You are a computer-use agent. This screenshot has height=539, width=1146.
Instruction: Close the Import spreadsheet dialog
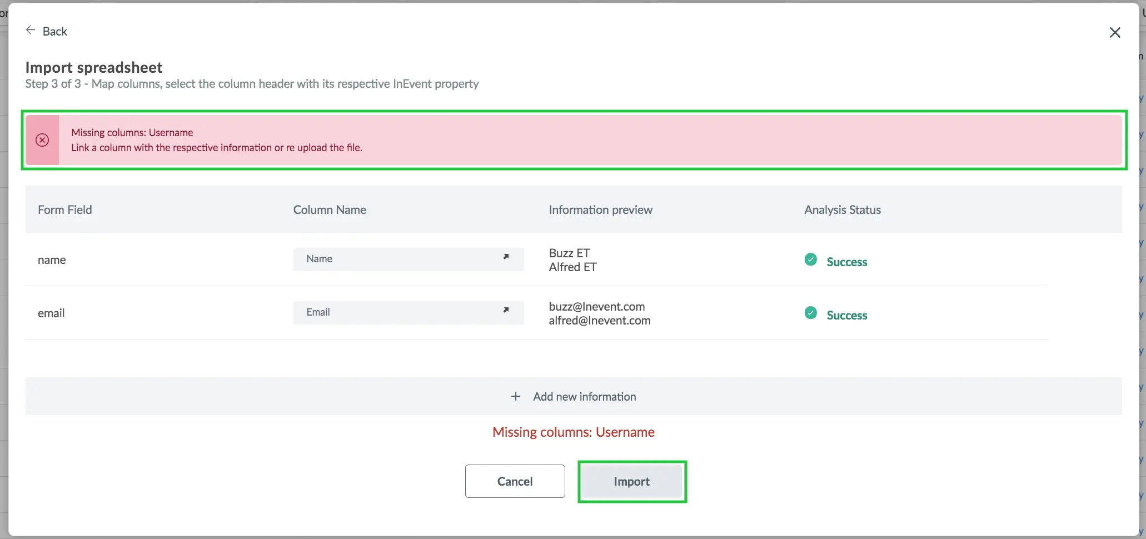click(1115, 33)
